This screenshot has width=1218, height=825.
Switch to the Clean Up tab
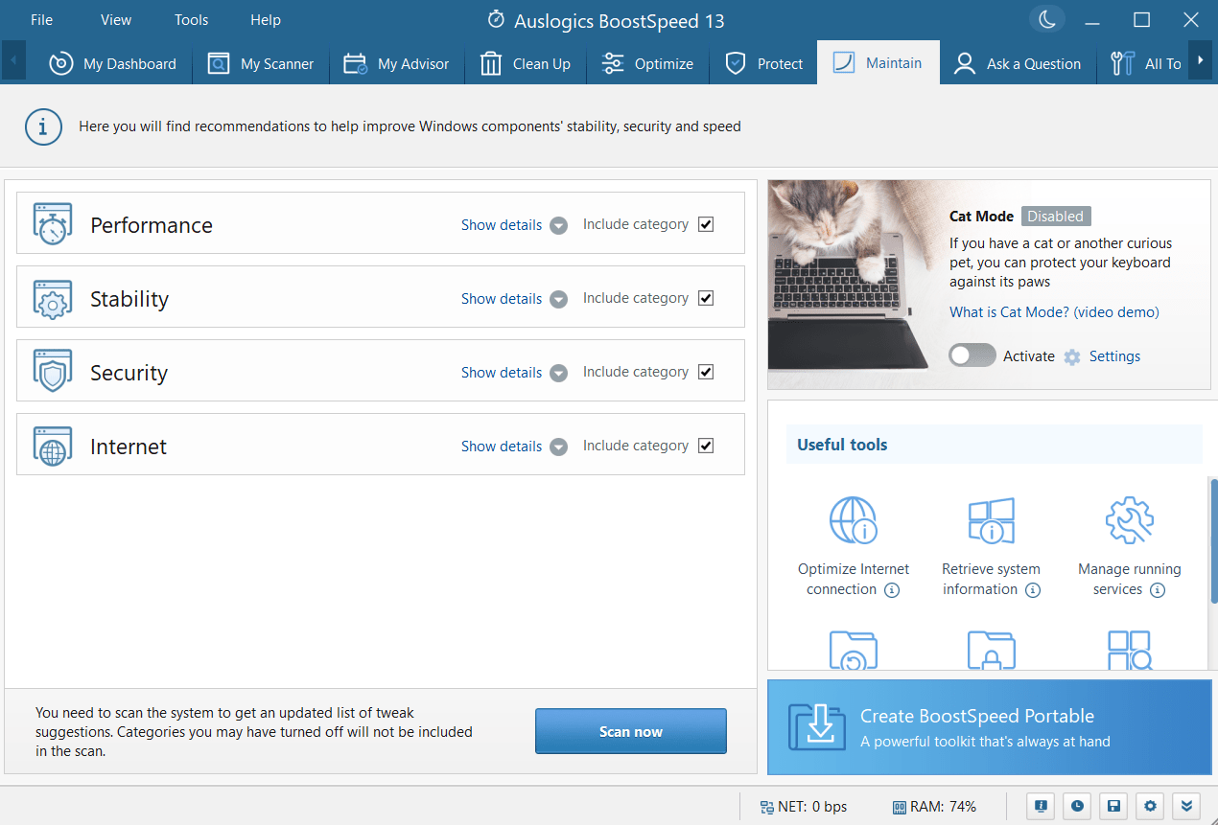526,64
